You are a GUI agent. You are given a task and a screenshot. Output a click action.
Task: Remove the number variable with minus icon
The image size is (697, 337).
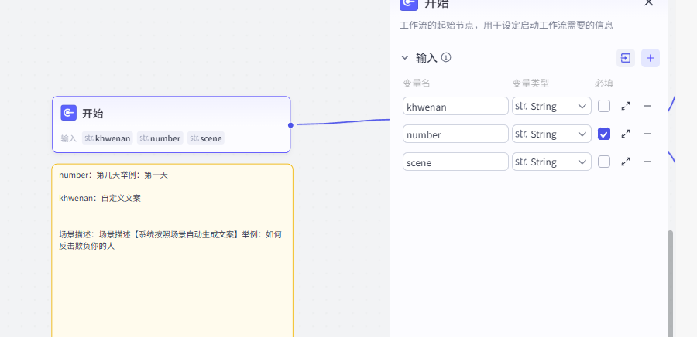pos(647,134)
